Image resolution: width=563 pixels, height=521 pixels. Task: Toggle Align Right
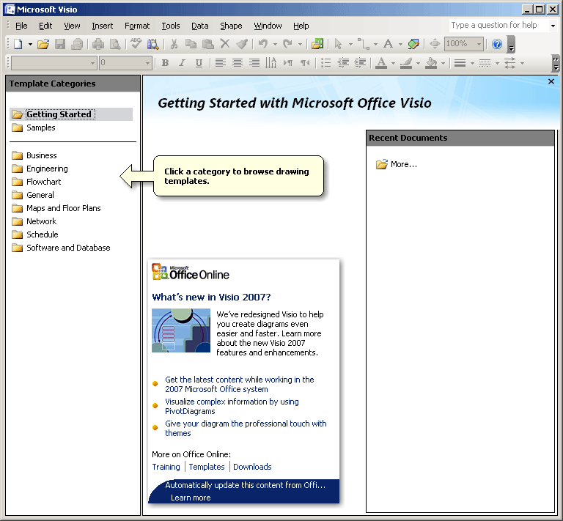point(254,63)
